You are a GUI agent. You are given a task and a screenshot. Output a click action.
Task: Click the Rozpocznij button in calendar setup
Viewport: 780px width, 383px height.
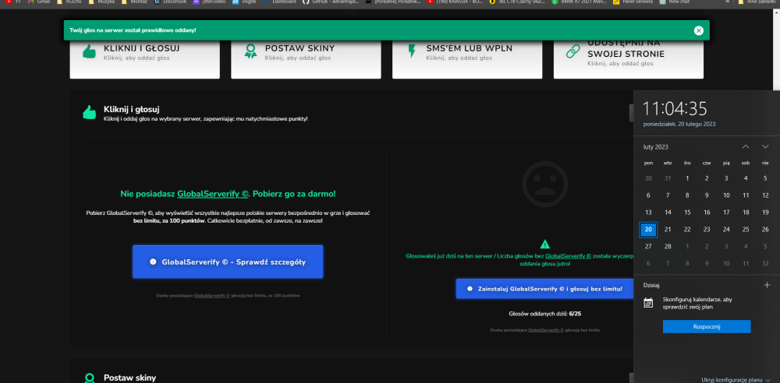tap(707, 326)
